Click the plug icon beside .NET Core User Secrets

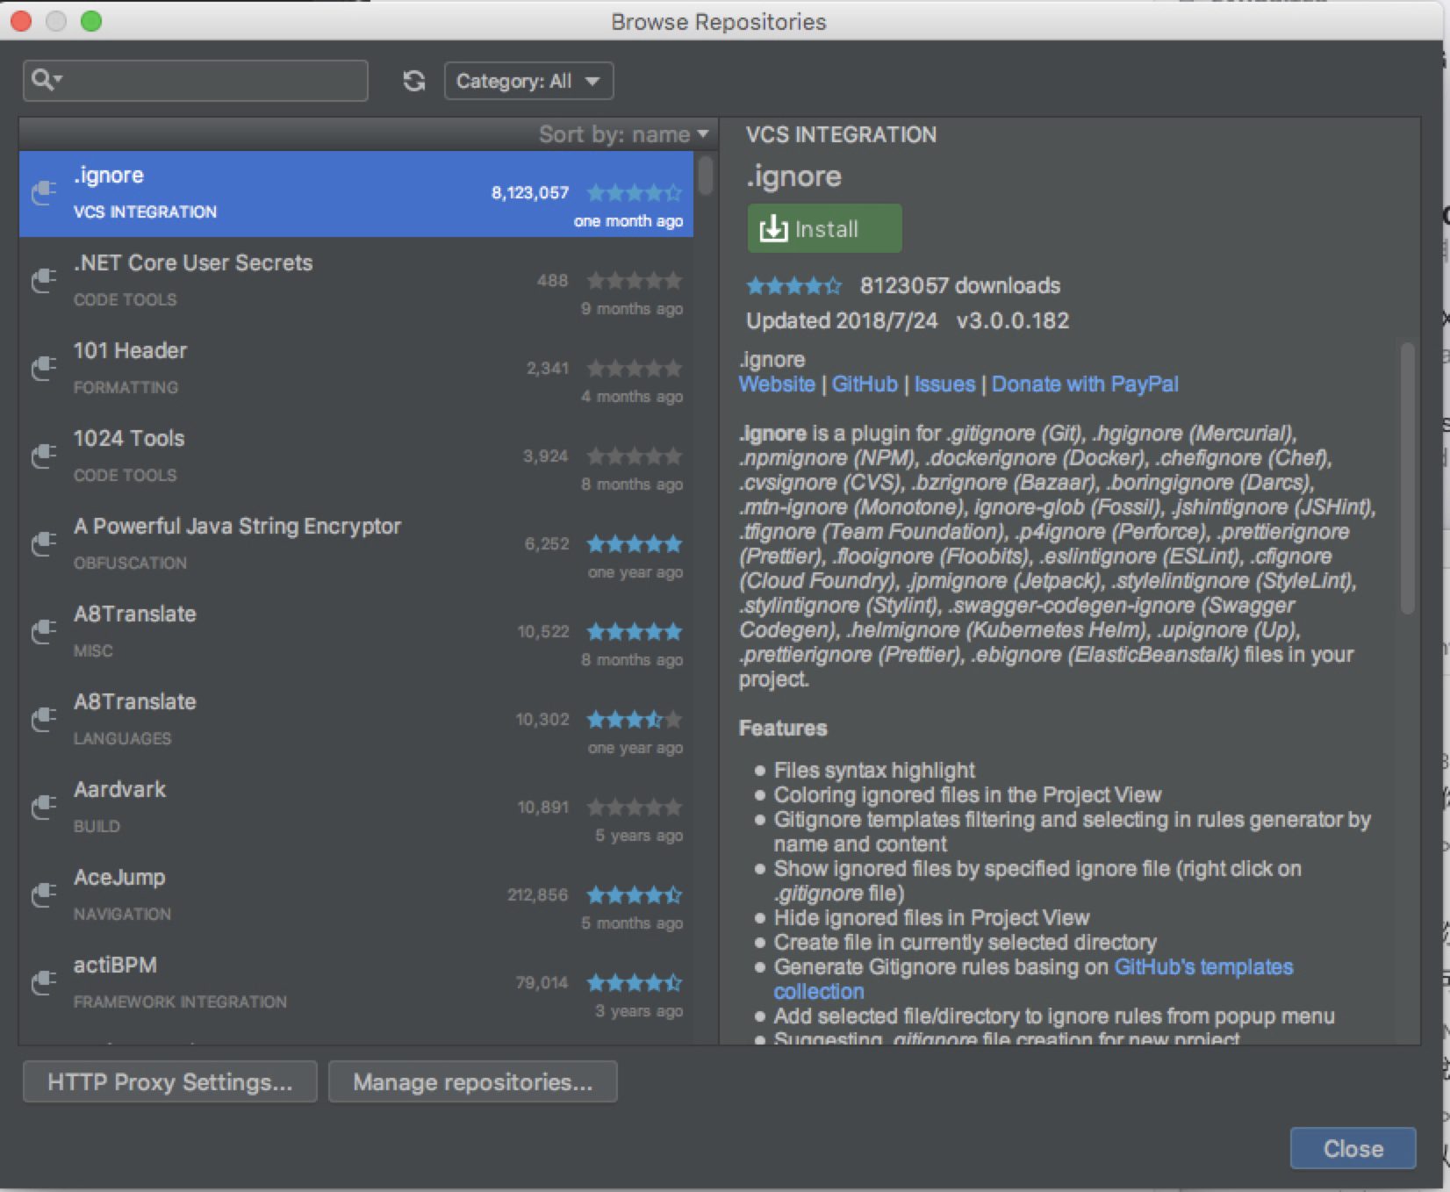point(43,281)
